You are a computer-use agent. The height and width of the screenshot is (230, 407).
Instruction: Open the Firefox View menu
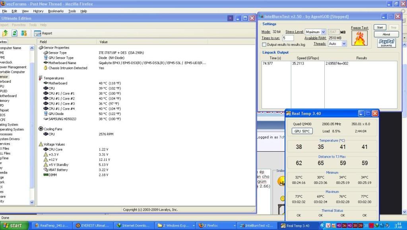coord(25,11)
